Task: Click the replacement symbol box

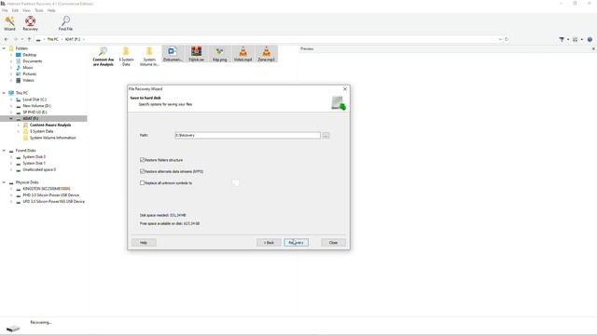Action: click(236, 182)
